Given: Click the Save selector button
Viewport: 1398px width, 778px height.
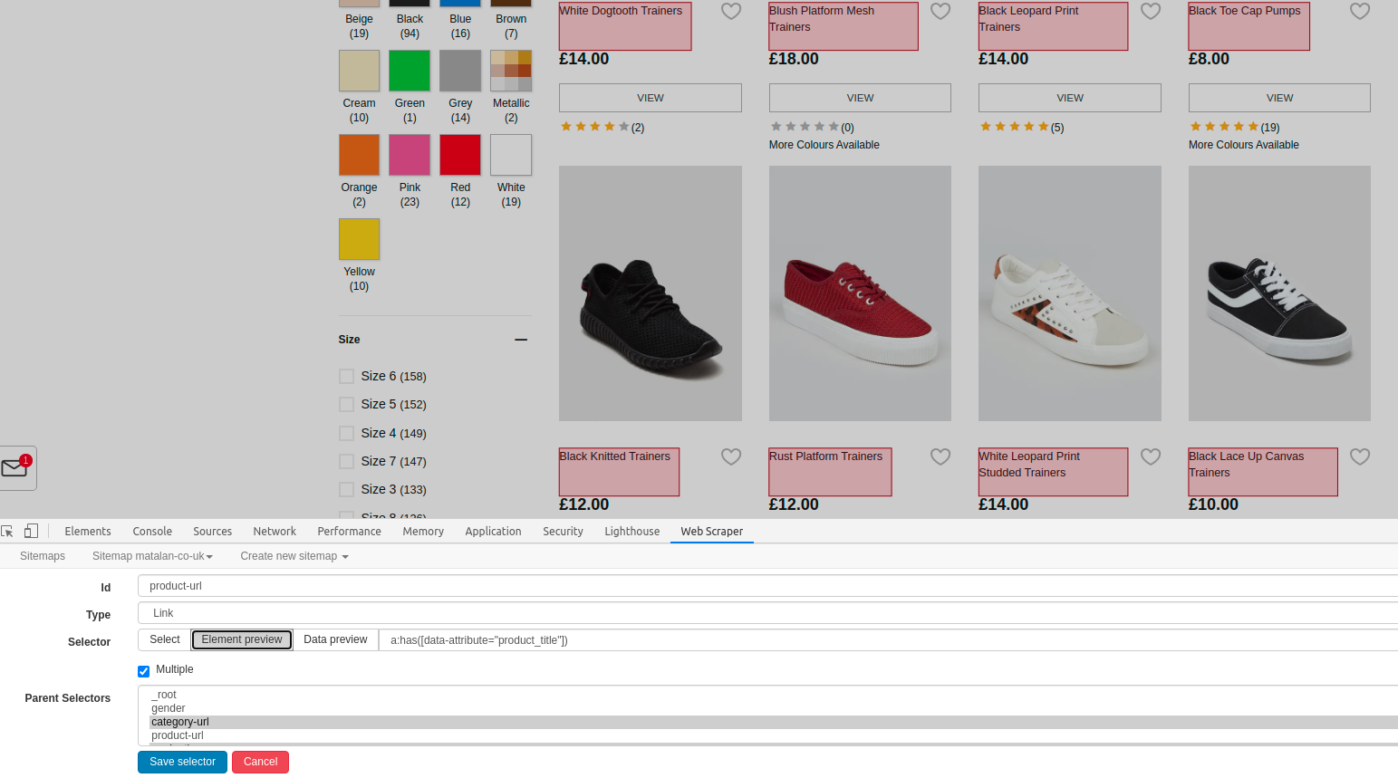Looking at the screenshot, I should [182, 762].
